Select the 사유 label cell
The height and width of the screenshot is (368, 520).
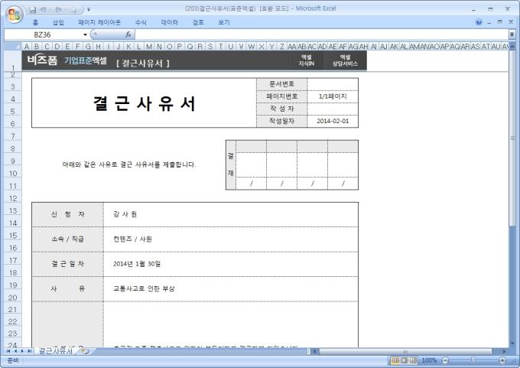click(x=67, y=289)
